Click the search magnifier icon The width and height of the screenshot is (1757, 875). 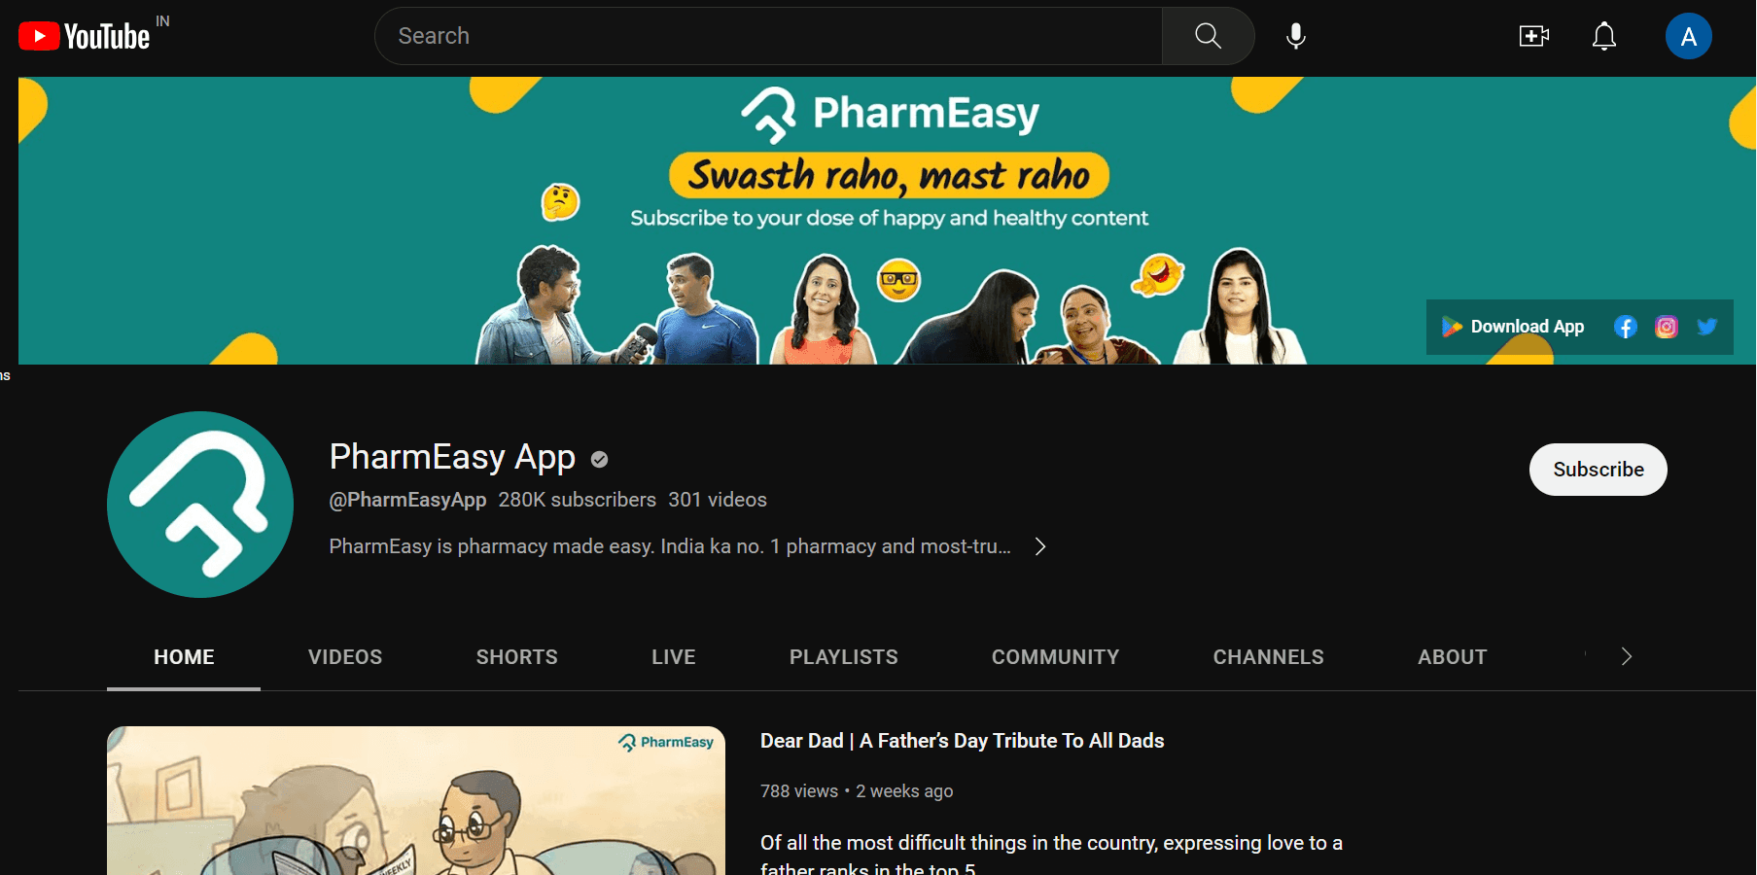click(x=1207, y=35)
